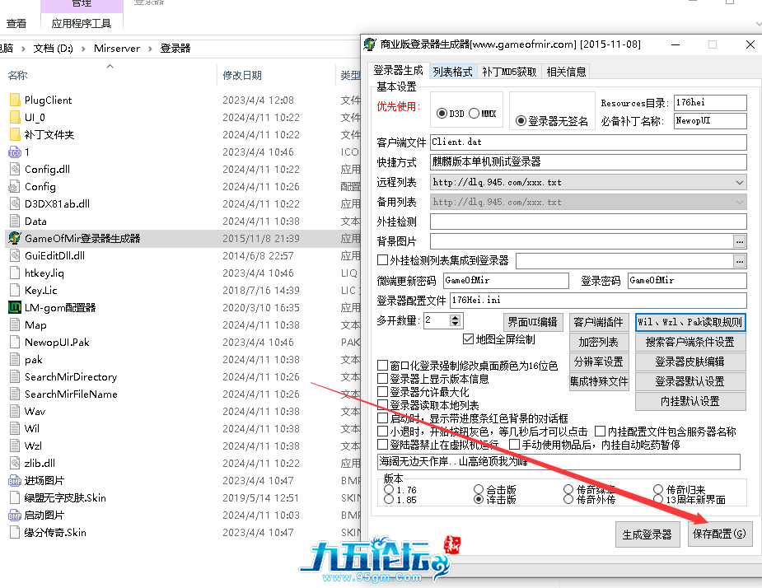This screenshot has height=588, width=762.
Task: Click the 补丁文件夹 folder icon
Action: tap(15, 134)
